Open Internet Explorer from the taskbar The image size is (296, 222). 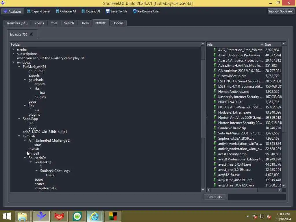pos(95,216)
